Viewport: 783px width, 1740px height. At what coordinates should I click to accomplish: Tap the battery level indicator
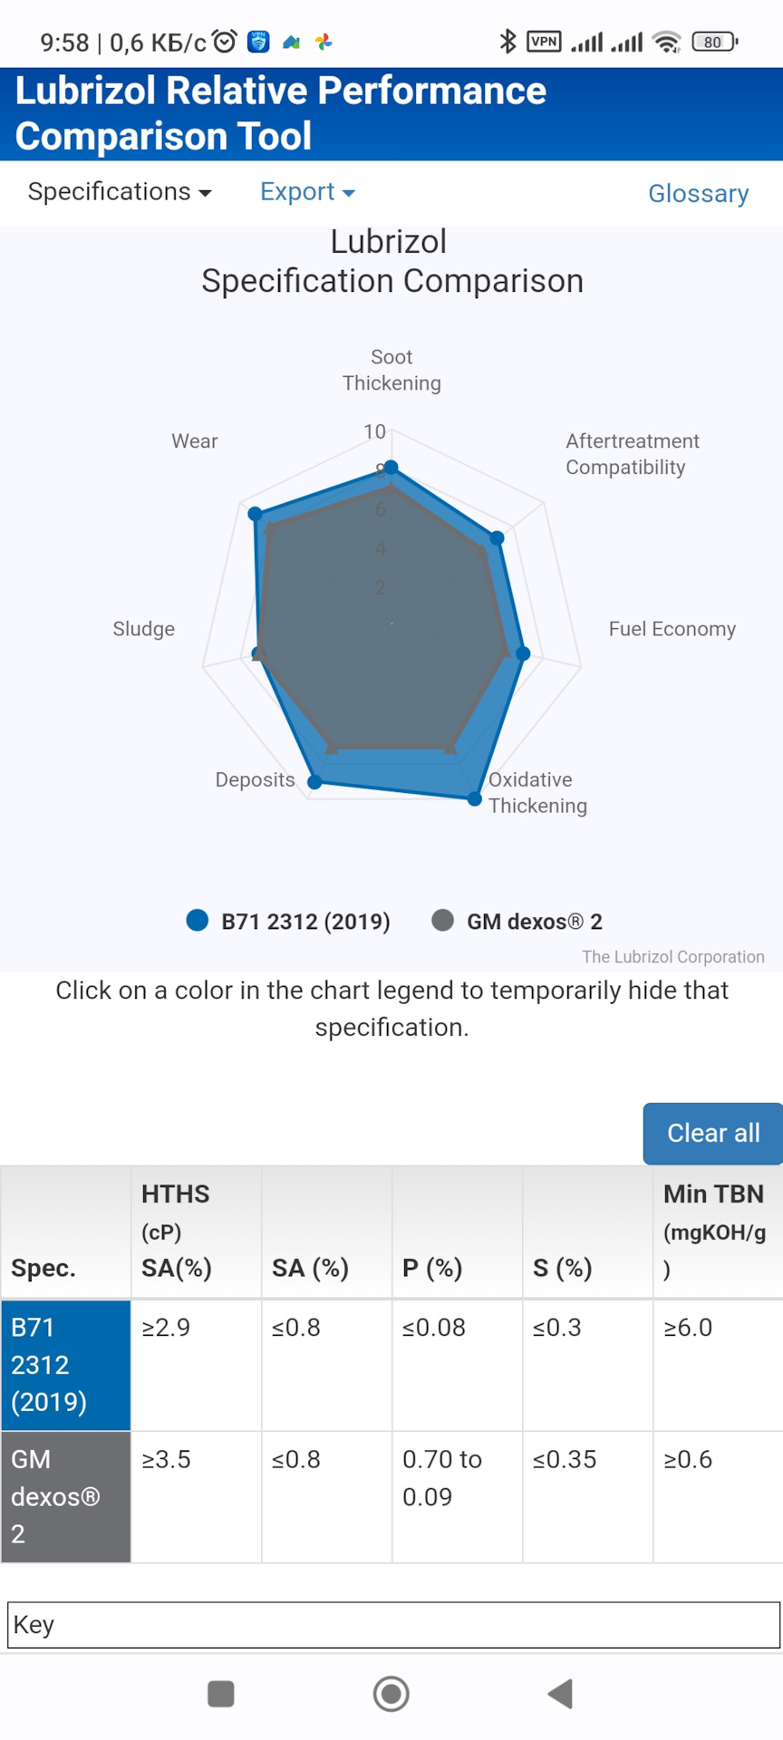coord(714,42)
